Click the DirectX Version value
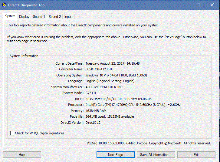Screen dimensions: 220x162 pyautogui.click(x=93, y=123)
